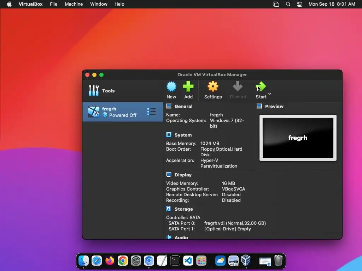Screen dimensions: 362x271
Task: Click the VBoxSVGA graphics controller value
Action: click(233, 189)
